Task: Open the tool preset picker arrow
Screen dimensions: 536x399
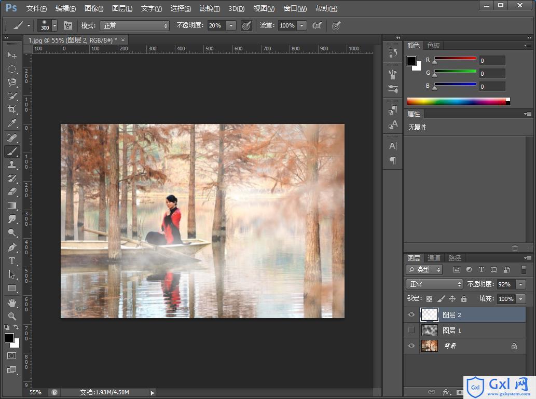Action: [29, 25]
